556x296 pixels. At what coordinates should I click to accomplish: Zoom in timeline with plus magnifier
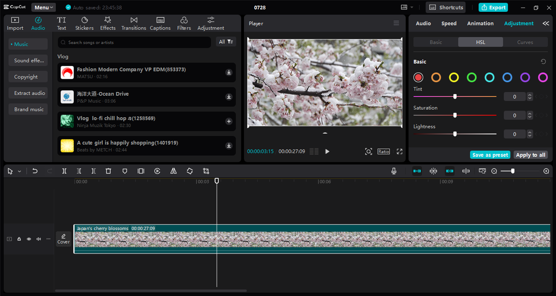(546, 171)
